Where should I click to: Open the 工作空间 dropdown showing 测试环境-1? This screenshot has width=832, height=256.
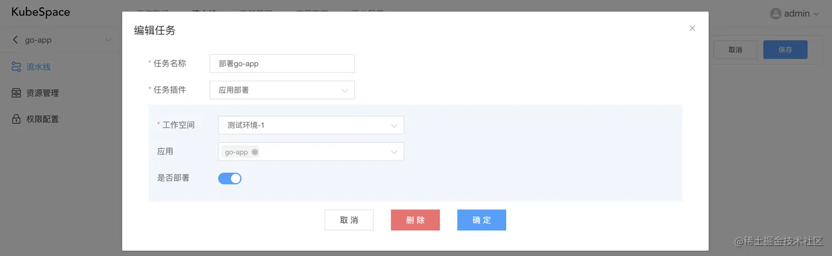click(311, 125)
